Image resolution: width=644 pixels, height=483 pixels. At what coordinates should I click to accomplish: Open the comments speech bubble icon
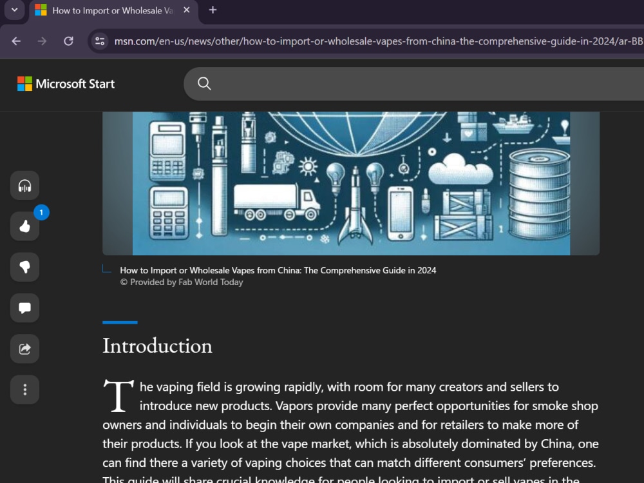pyautogui.click(x=24, y=308)
